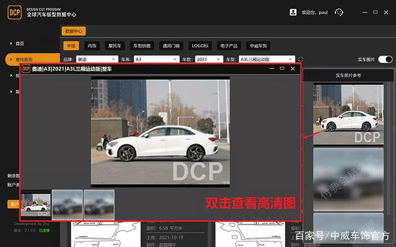Switch to the 数据中心 tab
Image resolution: width=396 pixels, height=247 pixels.
74,31
